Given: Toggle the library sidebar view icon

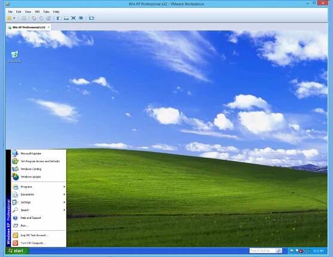Looking at the screenshot, I should tap(59, 18).
